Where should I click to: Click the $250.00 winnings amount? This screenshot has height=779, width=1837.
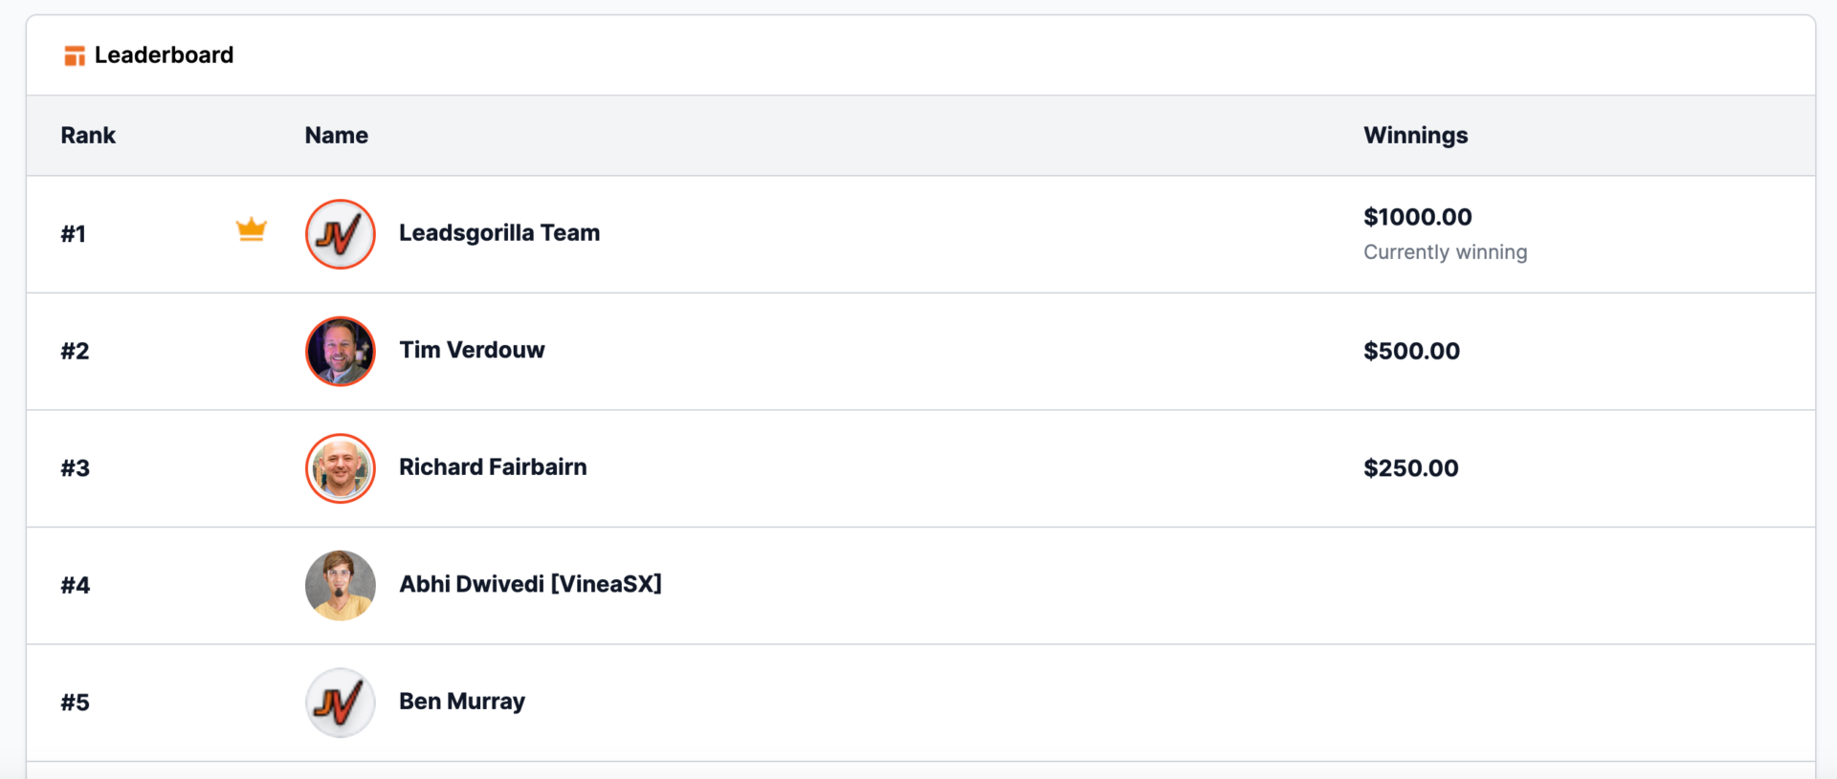coord(1411,468)
